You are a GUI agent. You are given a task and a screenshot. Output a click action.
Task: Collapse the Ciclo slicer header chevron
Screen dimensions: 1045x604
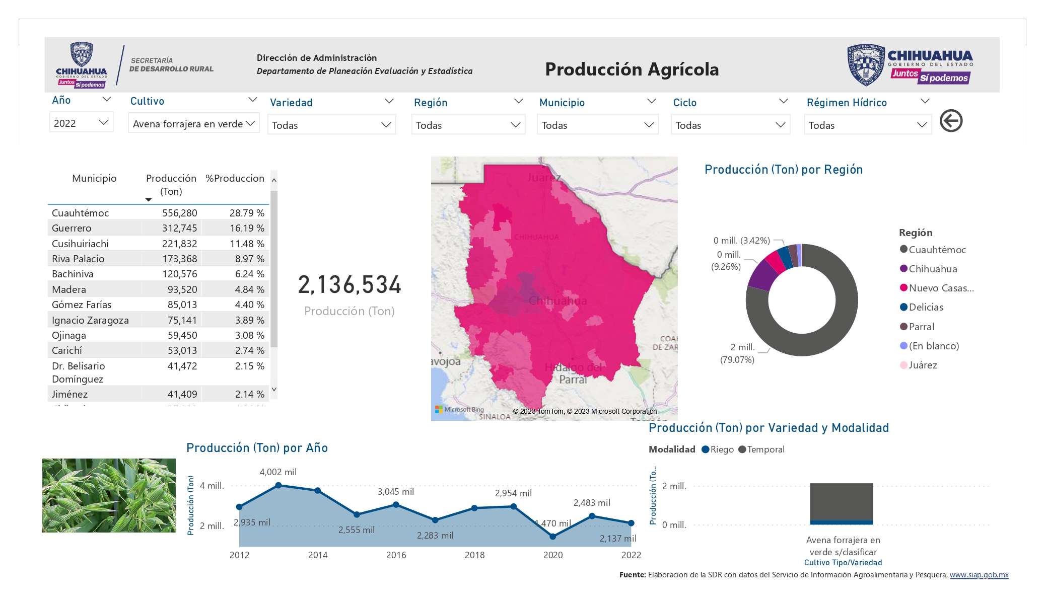[x=783, y=102]
